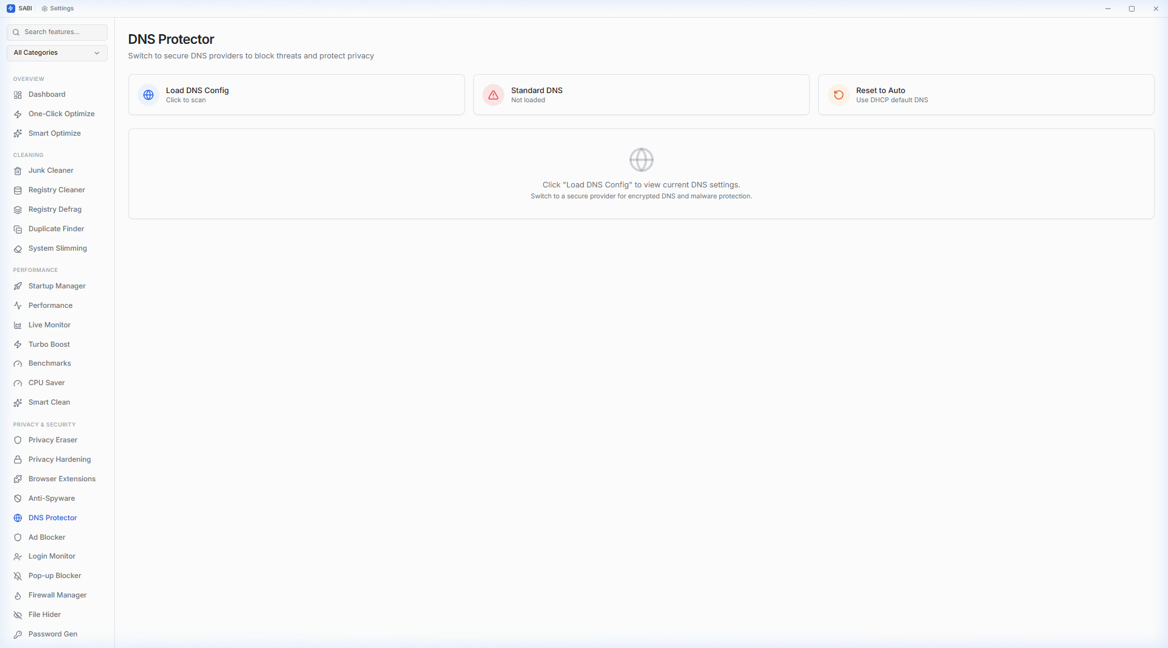Click the Ad Blocker shield icon
This screenshot has height=648, width=1168.
coord(18,538)
